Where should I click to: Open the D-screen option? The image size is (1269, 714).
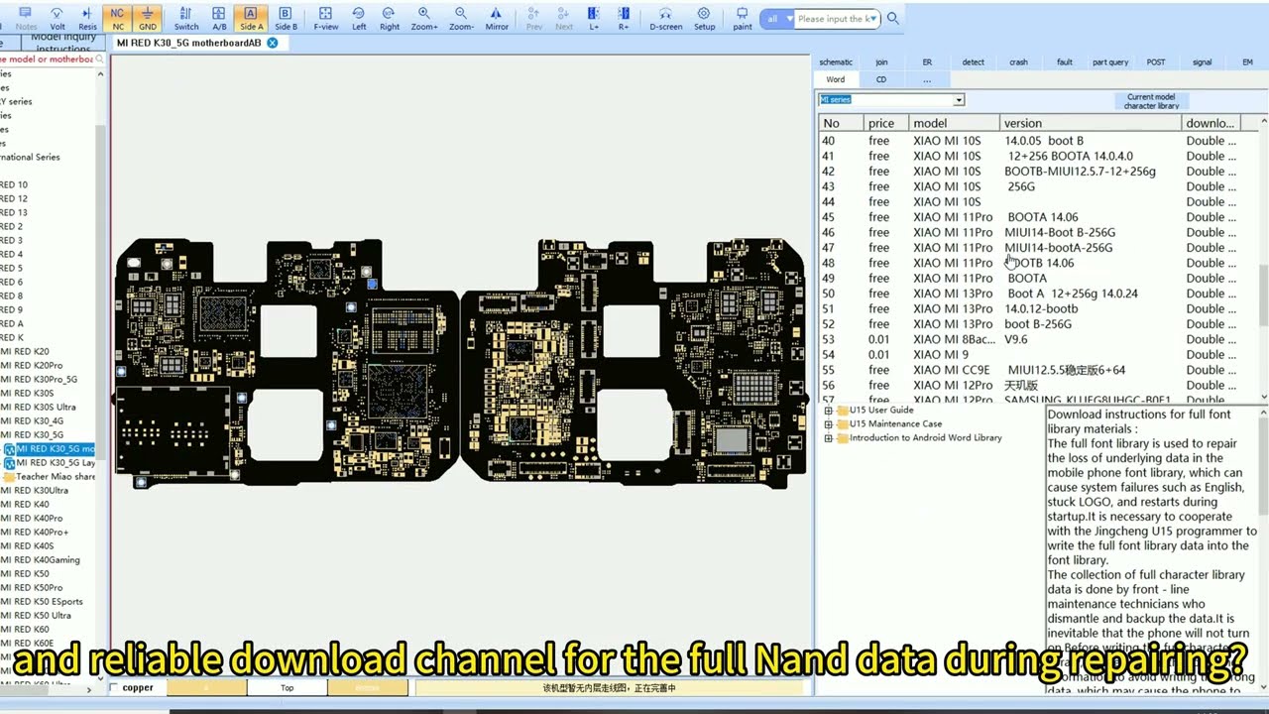point(665,18)
